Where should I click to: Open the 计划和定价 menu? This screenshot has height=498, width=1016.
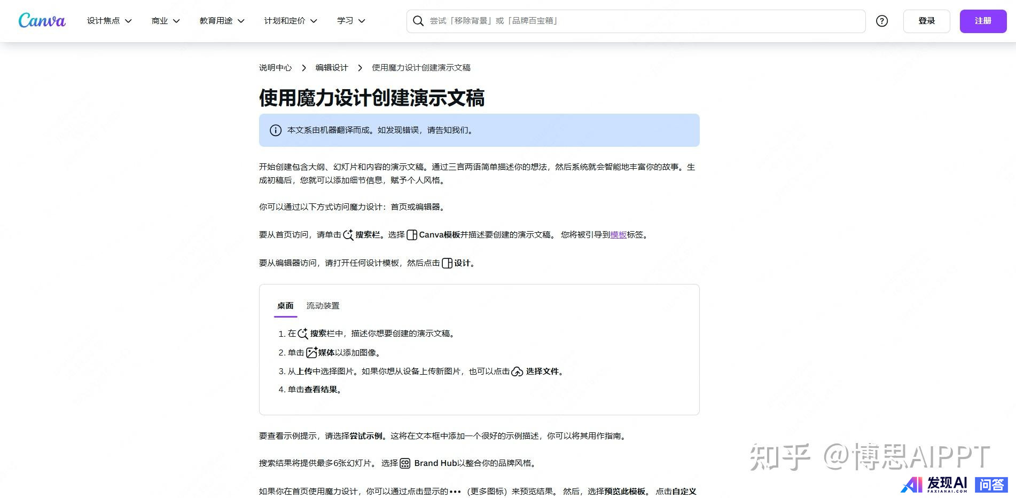290,21
